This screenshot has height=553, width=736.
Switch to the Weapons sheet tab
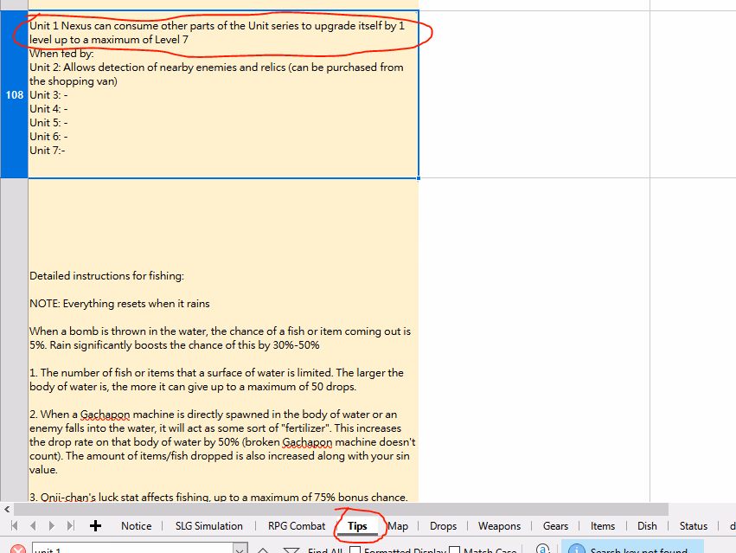click(x=499, y=525)
